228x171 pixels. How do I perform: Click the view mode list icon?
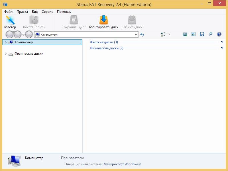click(163, 34)
